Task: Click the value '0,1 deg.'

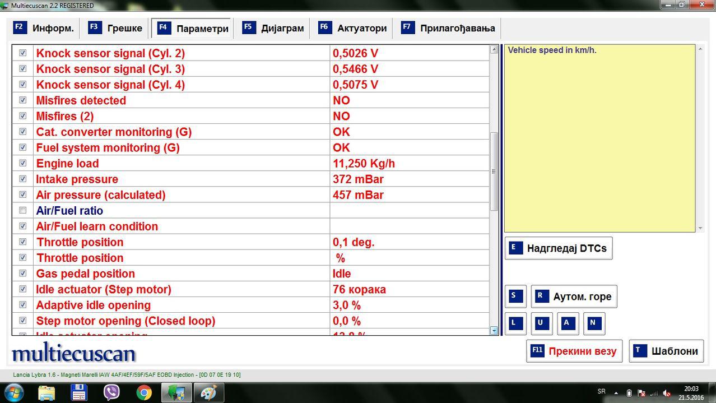Action: 354,242
